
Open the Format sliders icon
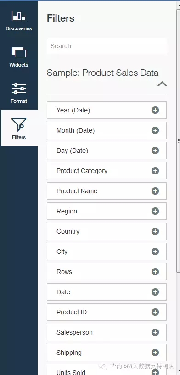point(19,89)
